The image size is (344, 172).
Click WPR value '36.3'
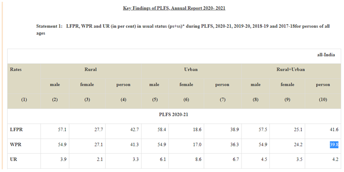click(x=235, y=145)
